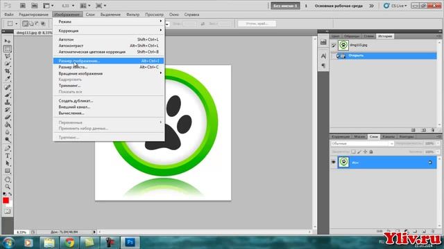Select Основная рабочая среда workspace
Viewport: 444px width, 249px height.
[339, 6]
